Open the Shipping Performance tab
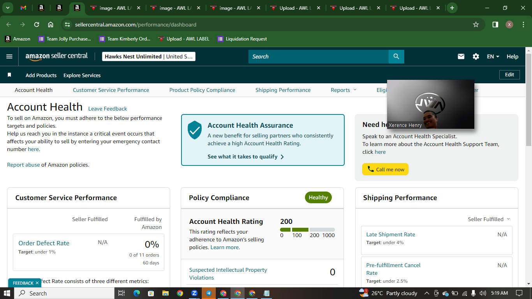Screen dimensions: 532x299 [x=283, y=90]
